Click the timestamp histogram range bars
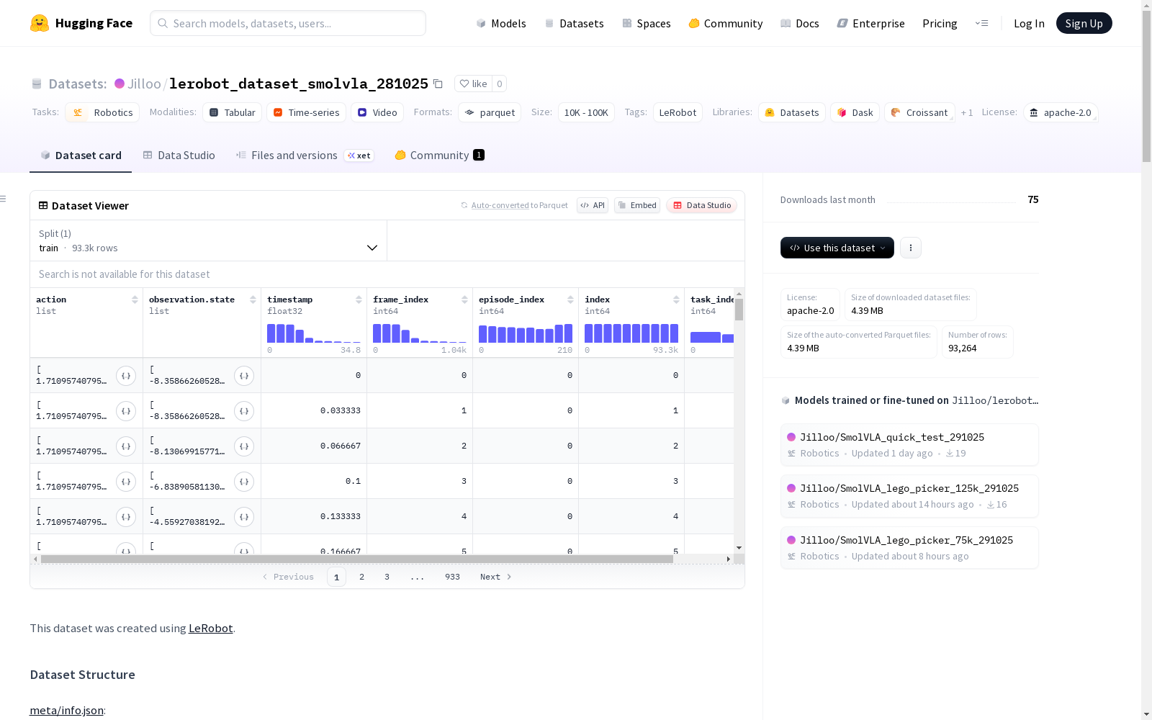This screenshot has width=1152, height=720. 314,333
